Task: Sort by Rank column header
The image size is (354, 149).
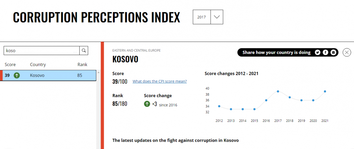Action: click(82, 65)
